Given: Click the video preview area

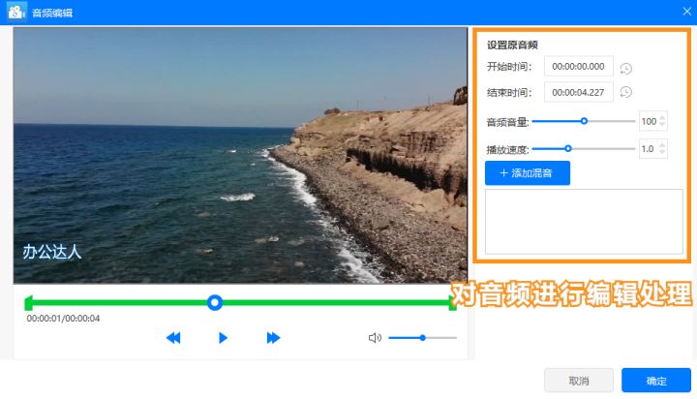Looking at the screenshot, I should tap(240, 155).
